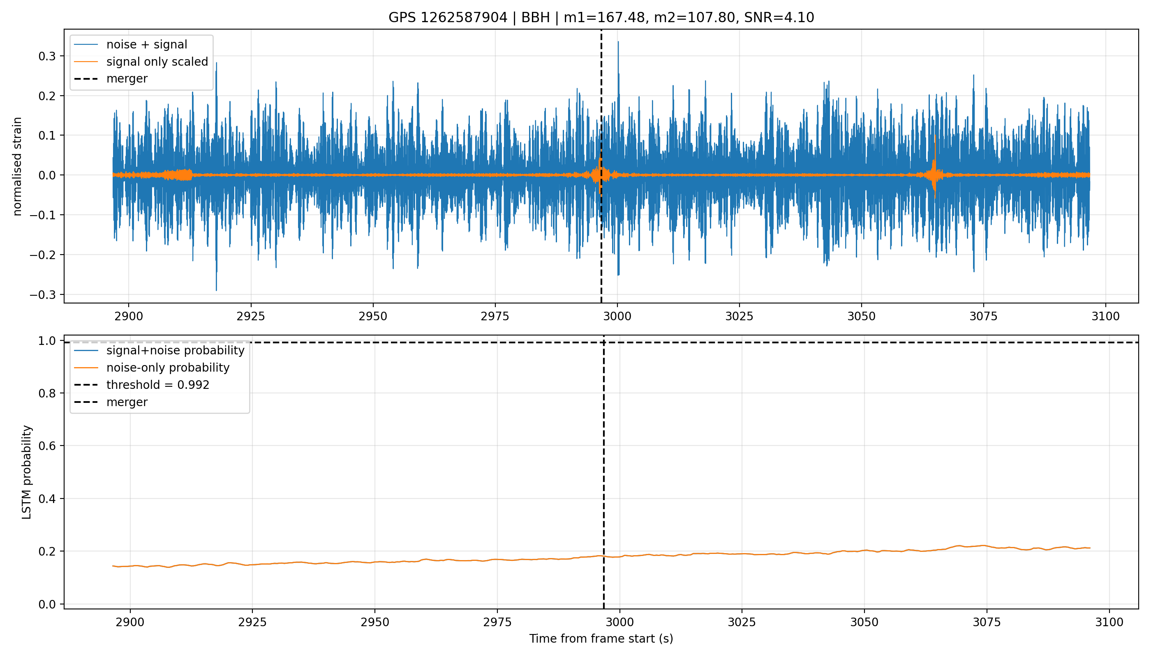
Task: Click the 'noise-only probability' legend entry
Action: [168, 368]
